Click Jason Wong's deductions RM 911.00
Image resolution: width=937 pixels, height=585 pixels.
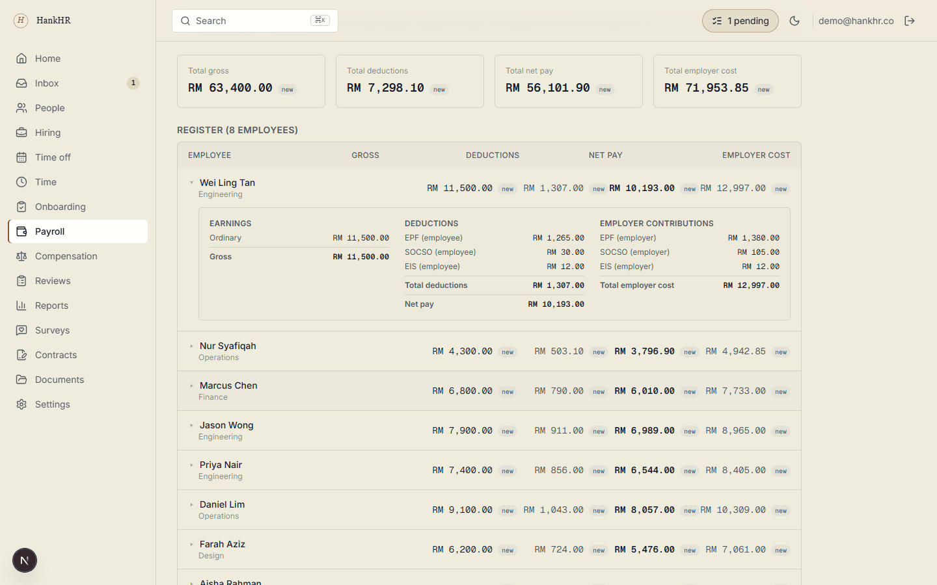(559, 430)
